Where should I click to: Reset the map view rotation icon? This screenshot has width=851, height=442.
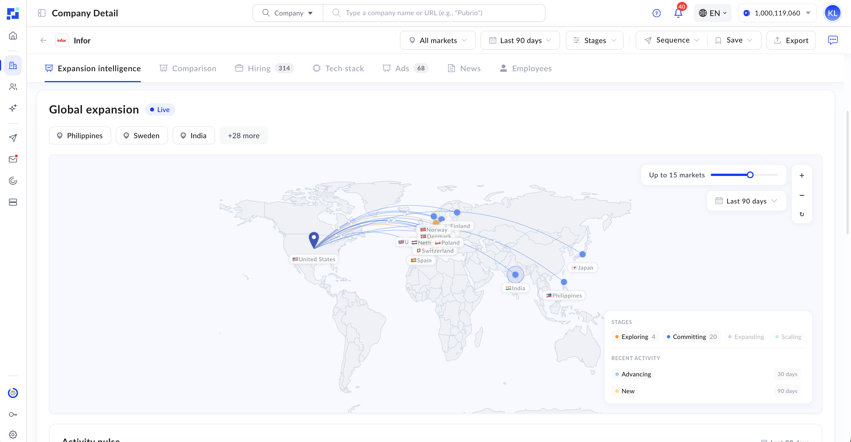[x=802, y=214]
